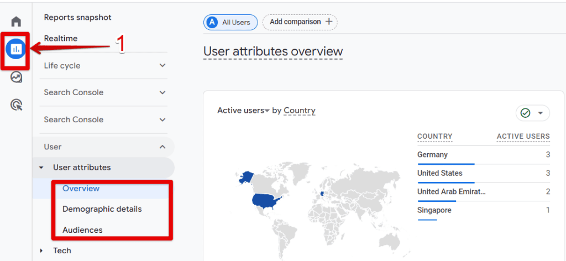Open Reports snapshot
This screenshot has height=261, width=566.
(77, 17)
